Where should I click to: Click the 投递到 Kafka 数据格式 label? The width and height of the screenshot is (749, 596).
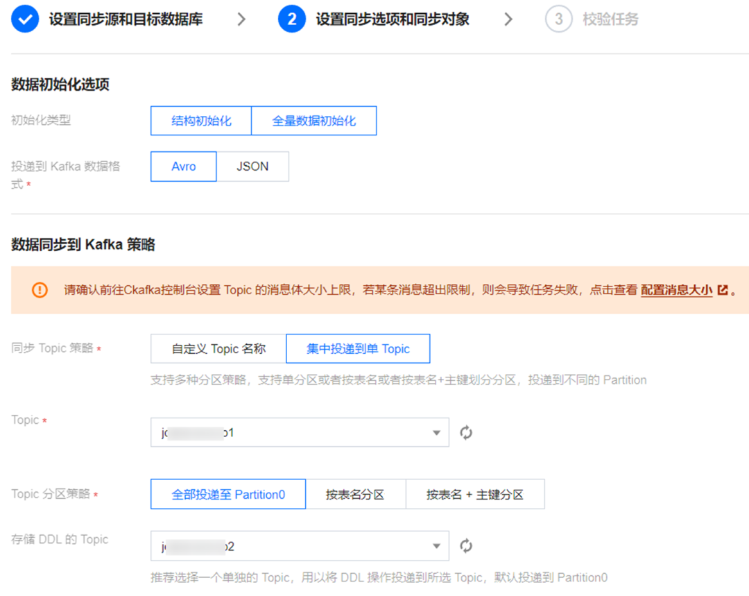65,175
